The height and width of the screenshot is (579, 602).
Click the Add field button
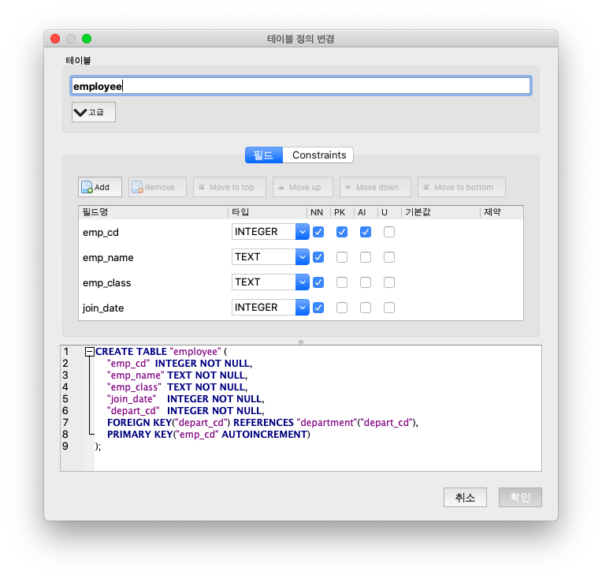coord(100,187)
